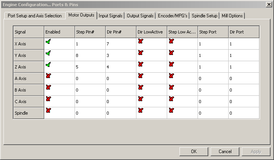This screenshot has height=160, width=274.
Task: Close the Engine Configuration dialog
Action: pos(268,4)
